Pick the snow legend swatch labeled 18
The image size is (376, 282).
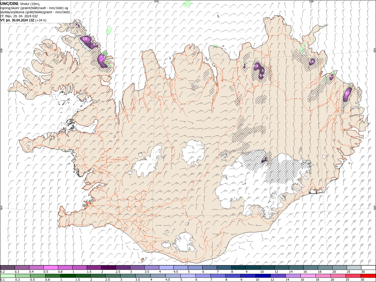325,267
